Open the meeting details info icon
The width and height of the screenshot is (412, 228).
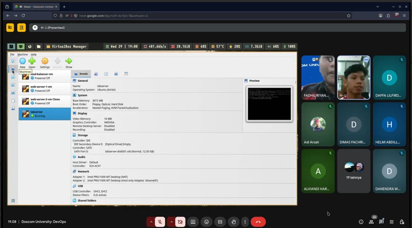coord(361,222)
